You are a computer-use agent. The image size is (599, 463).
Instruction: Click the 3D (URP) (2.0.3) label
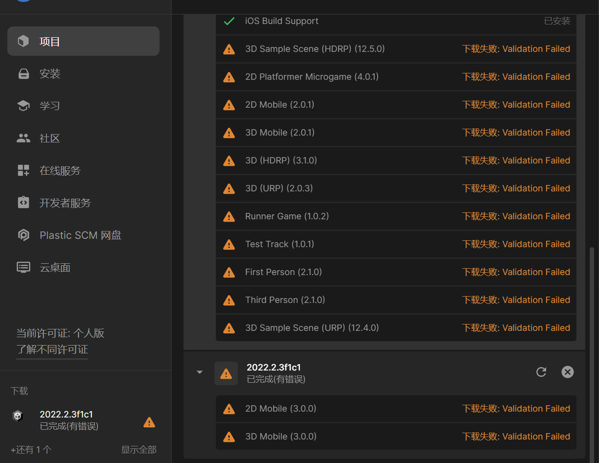click(279, 188)
